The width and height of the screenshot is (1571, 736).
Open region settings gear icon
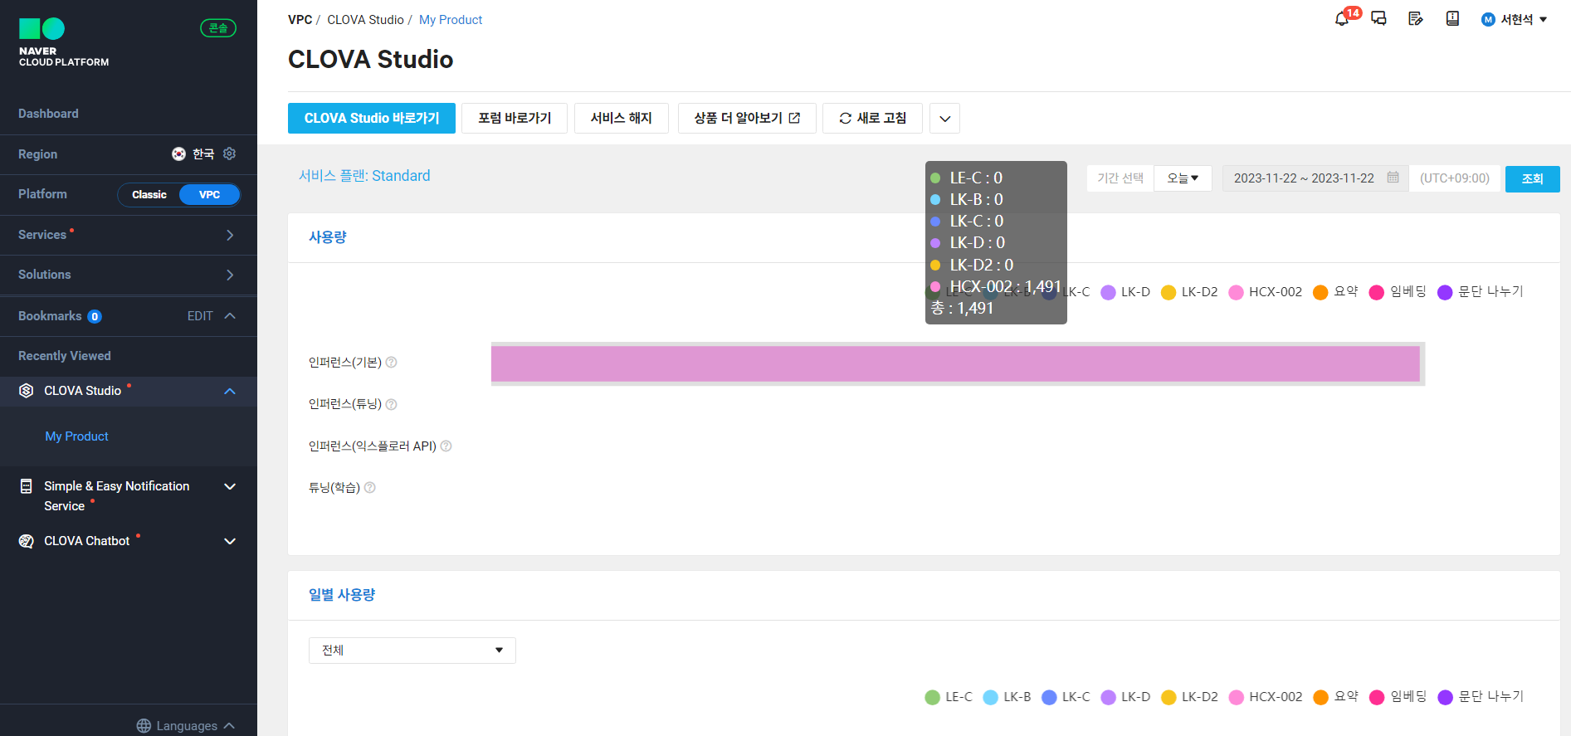point(230,154)
